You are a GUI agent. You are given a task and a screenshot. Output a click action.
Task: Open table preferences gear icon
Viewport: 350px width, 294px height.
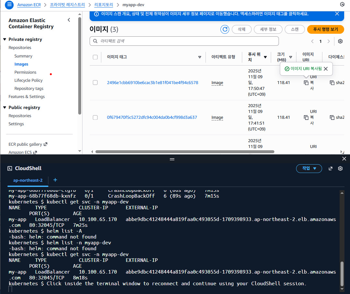[340, 41]
